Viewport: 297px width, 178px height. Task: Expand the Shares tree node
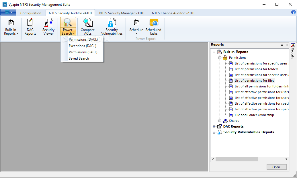(x=220, y=121)
